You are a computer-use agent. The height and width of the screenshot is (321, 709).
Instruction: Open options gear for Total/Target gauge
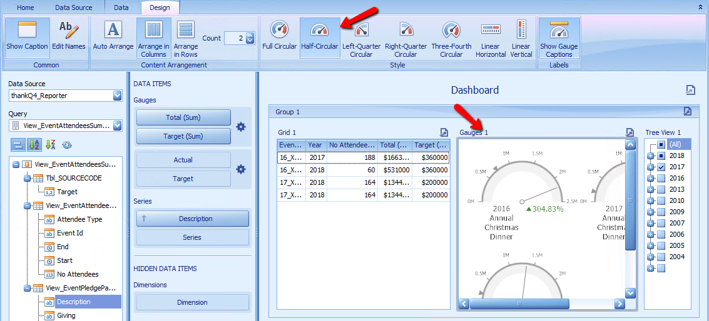click(x=241, y=127)
